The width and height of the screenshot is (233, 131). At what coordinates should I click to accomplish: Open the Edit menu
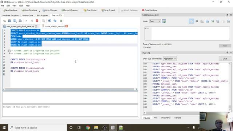8,6
